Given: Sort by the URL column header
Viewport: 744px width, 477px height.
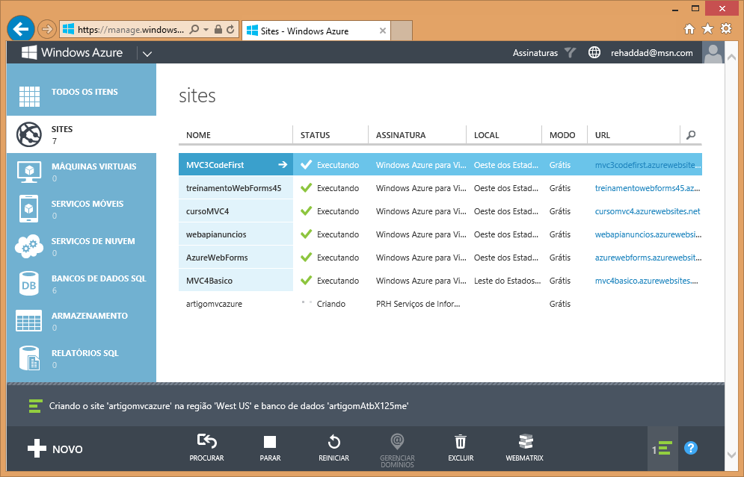Looking at the screenshot, I should [x=603, y=135].
